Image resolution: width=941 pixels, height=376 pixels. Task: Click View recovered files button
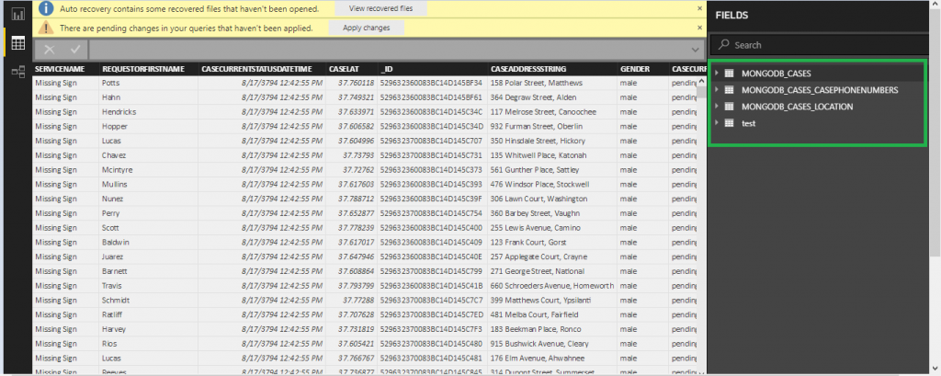click(x=380, y=8)
